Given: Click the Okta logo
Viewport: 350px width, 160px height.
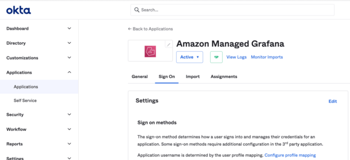Looking at the screenshot, I should click(x=19, y=10).
